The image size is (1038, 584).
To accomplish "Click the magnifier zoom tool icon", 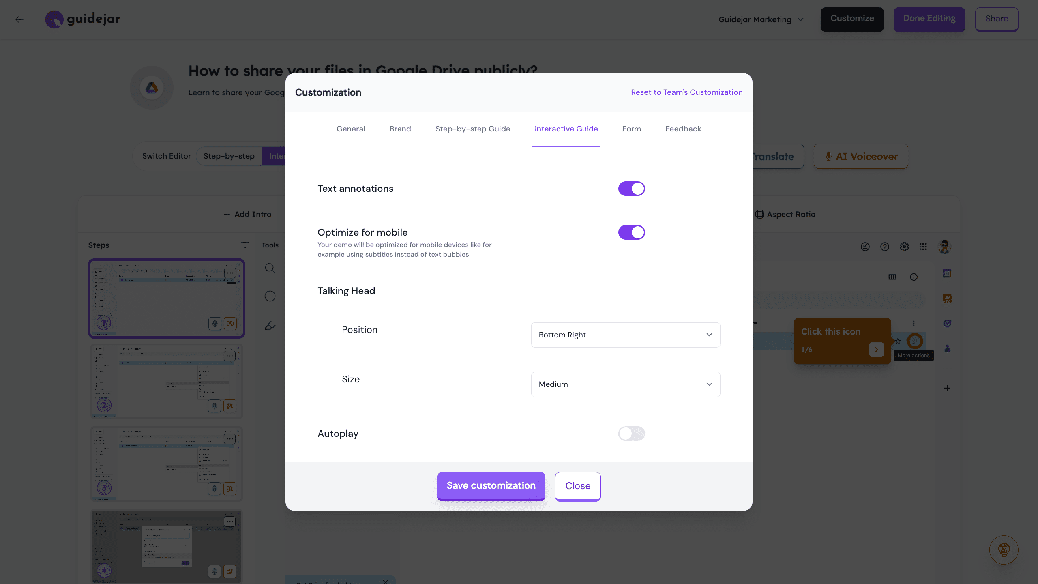I will coord(270,268).
